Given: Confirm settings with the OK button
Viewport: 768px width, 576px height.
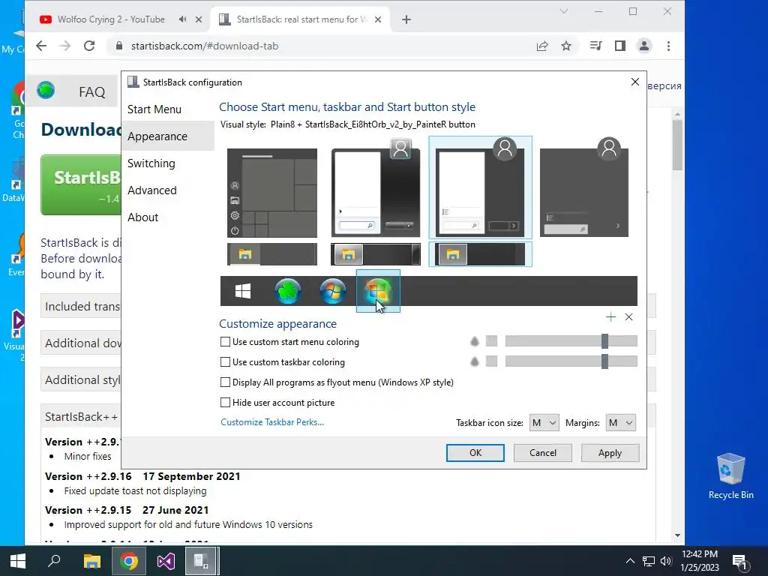Looking at the screenshot, I should [475, 452].
